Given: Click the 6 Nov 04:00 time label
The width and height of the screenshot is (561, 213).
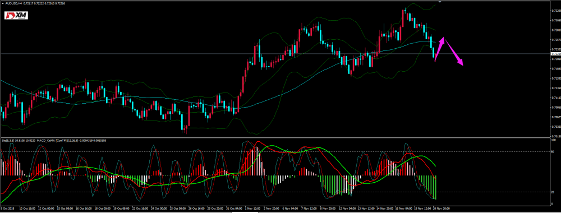Looking at the screenshot, I should click(290, 209).
